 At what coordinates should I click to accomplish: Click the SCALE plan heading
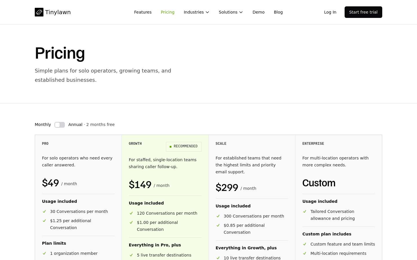[x=221, y=144]
